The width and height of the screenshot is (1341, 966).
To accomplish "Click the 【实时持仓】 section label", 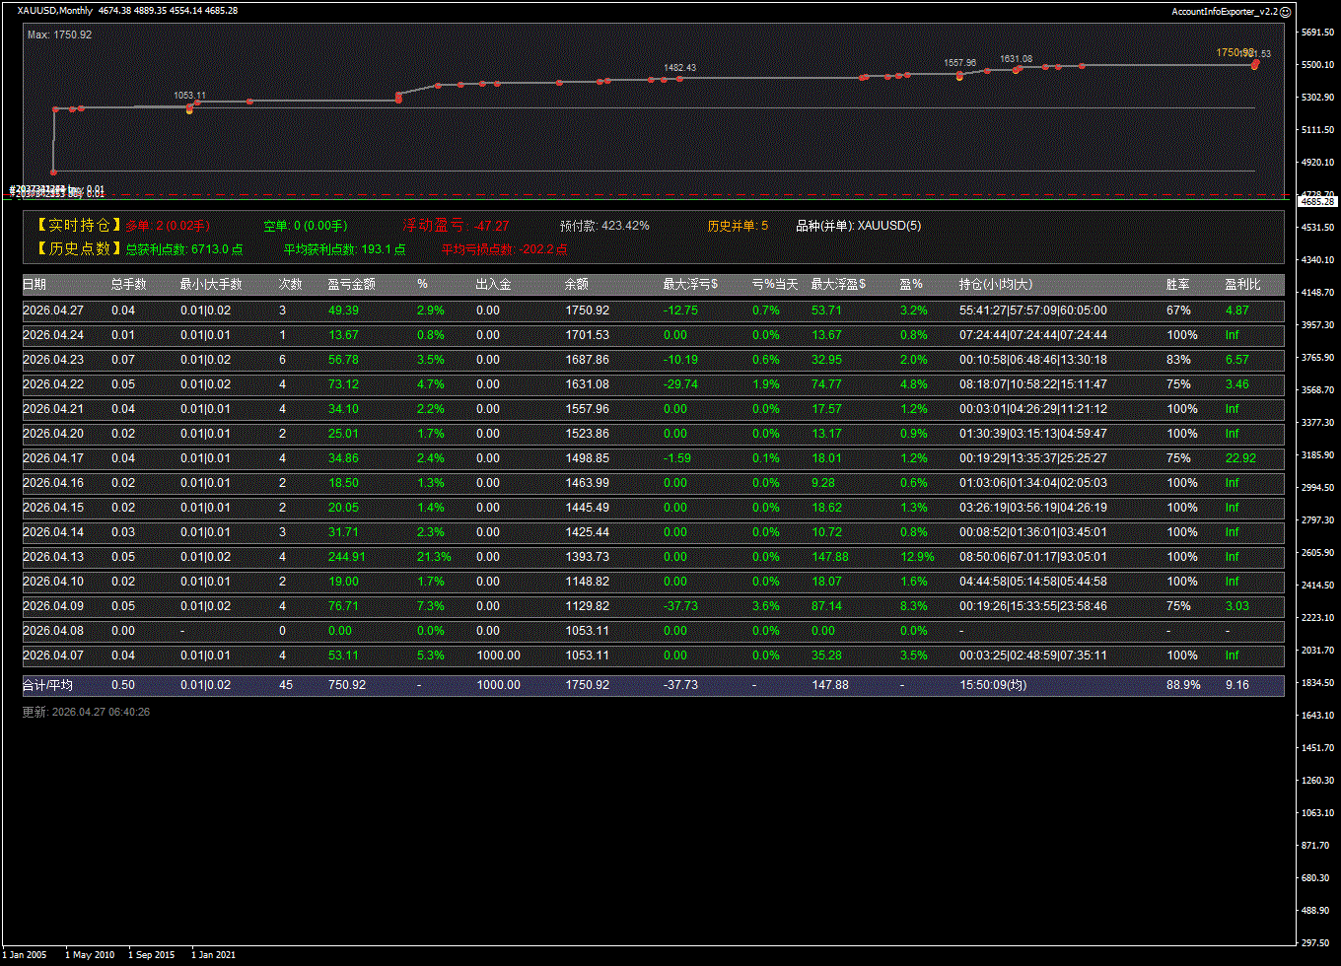I will tap(74, 226).
